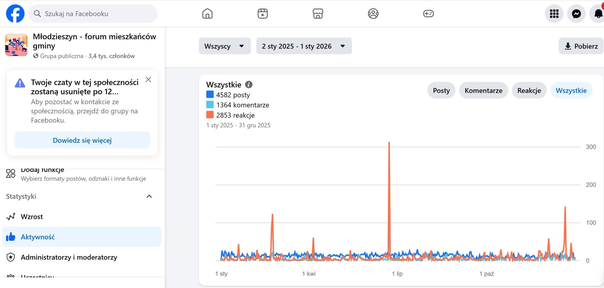Go to Wzrost statistics

[32, 217]
